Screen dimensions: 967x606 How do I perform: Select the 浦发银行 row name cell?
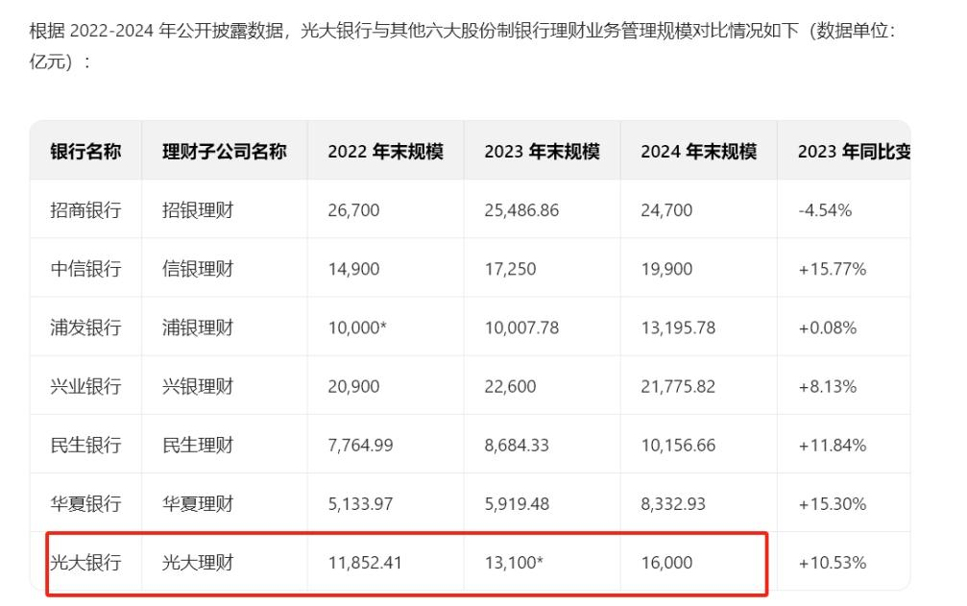coord(85,327)
